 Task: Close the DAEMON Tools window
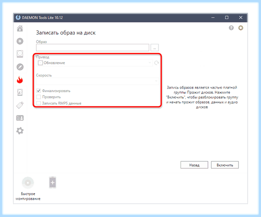[241, 18]
